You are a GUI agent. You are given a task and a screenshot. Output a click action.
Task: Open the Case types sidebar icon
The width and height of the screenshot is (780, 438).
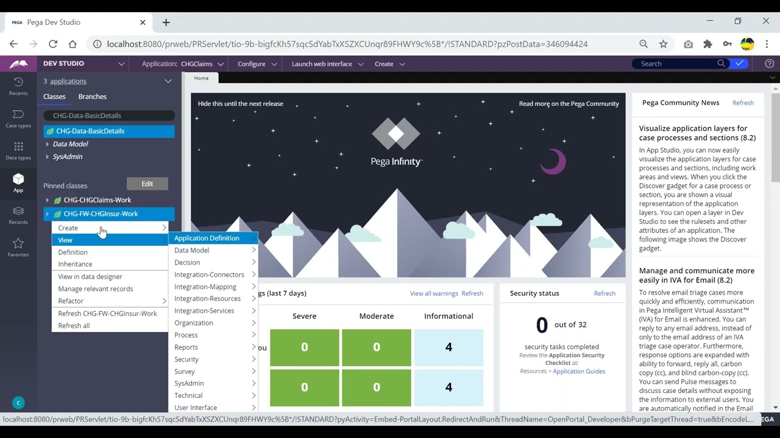click(x=18, y=119)
